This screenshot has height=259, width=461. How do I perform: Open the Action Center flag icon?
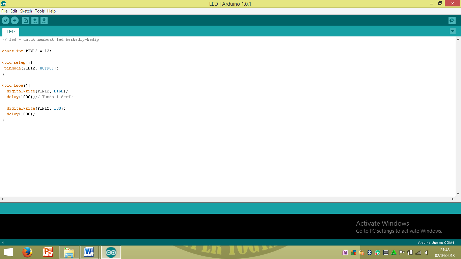(x=402, y=253)
